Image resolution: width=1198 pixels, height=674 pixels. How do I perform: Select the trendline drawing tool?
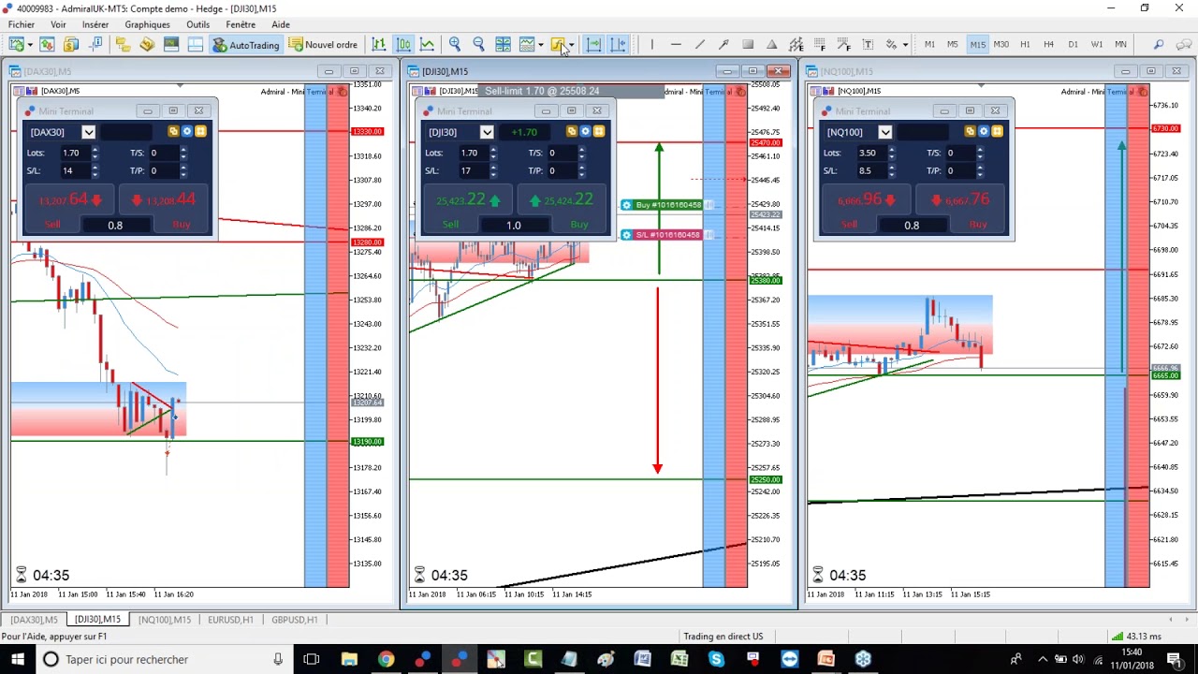[x=700, y=44]
